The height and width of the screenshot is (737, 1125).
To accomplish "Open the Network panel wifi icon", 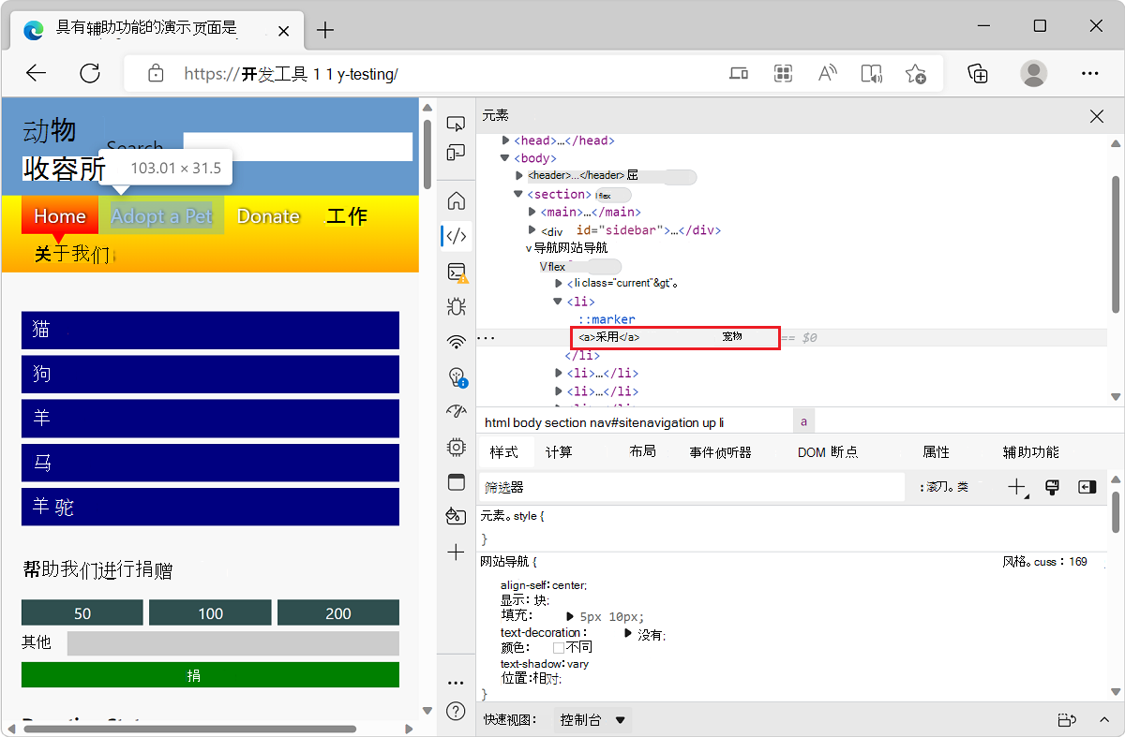I will [456, 342].
